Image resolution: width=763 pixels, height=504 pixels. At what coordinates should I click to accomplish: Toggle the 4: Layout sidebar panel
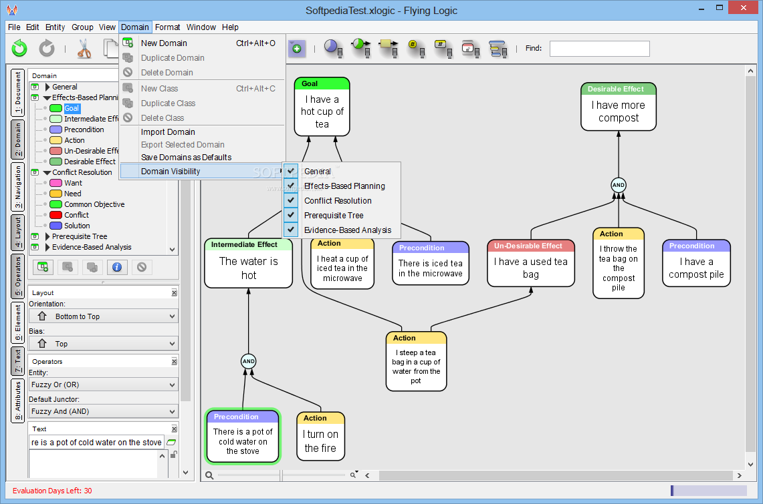18,232
